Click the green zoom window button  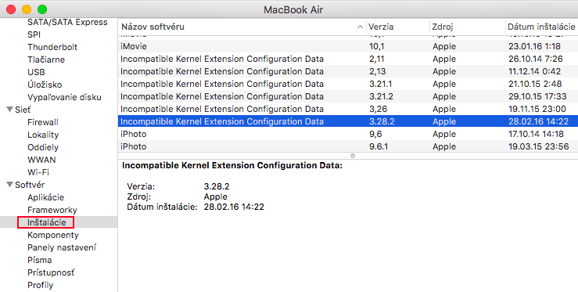click(x=42, y=9)
